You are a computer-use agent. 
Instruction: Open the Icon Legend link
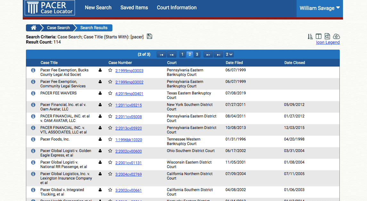coord(328,42)
